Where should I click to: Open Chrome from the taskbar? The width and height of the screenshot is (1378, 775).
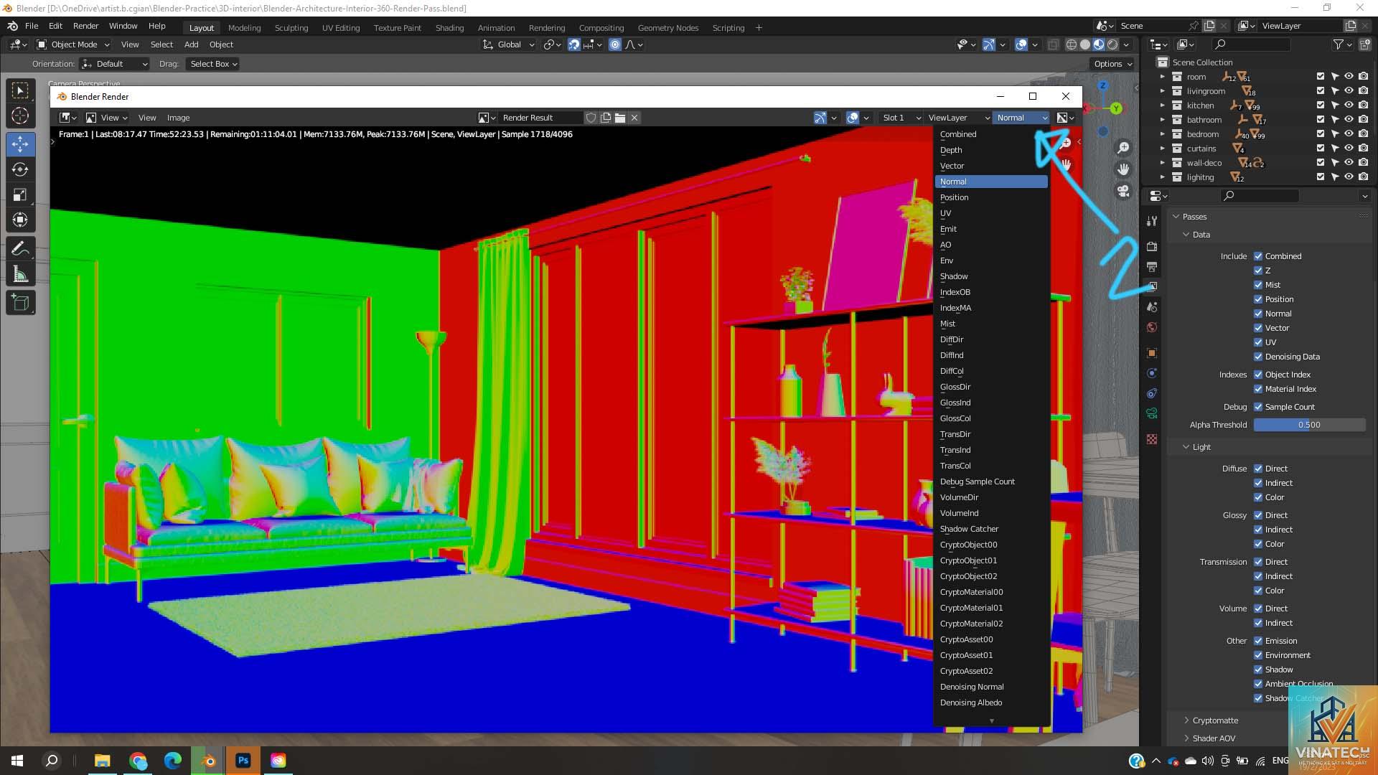point(138,760)
